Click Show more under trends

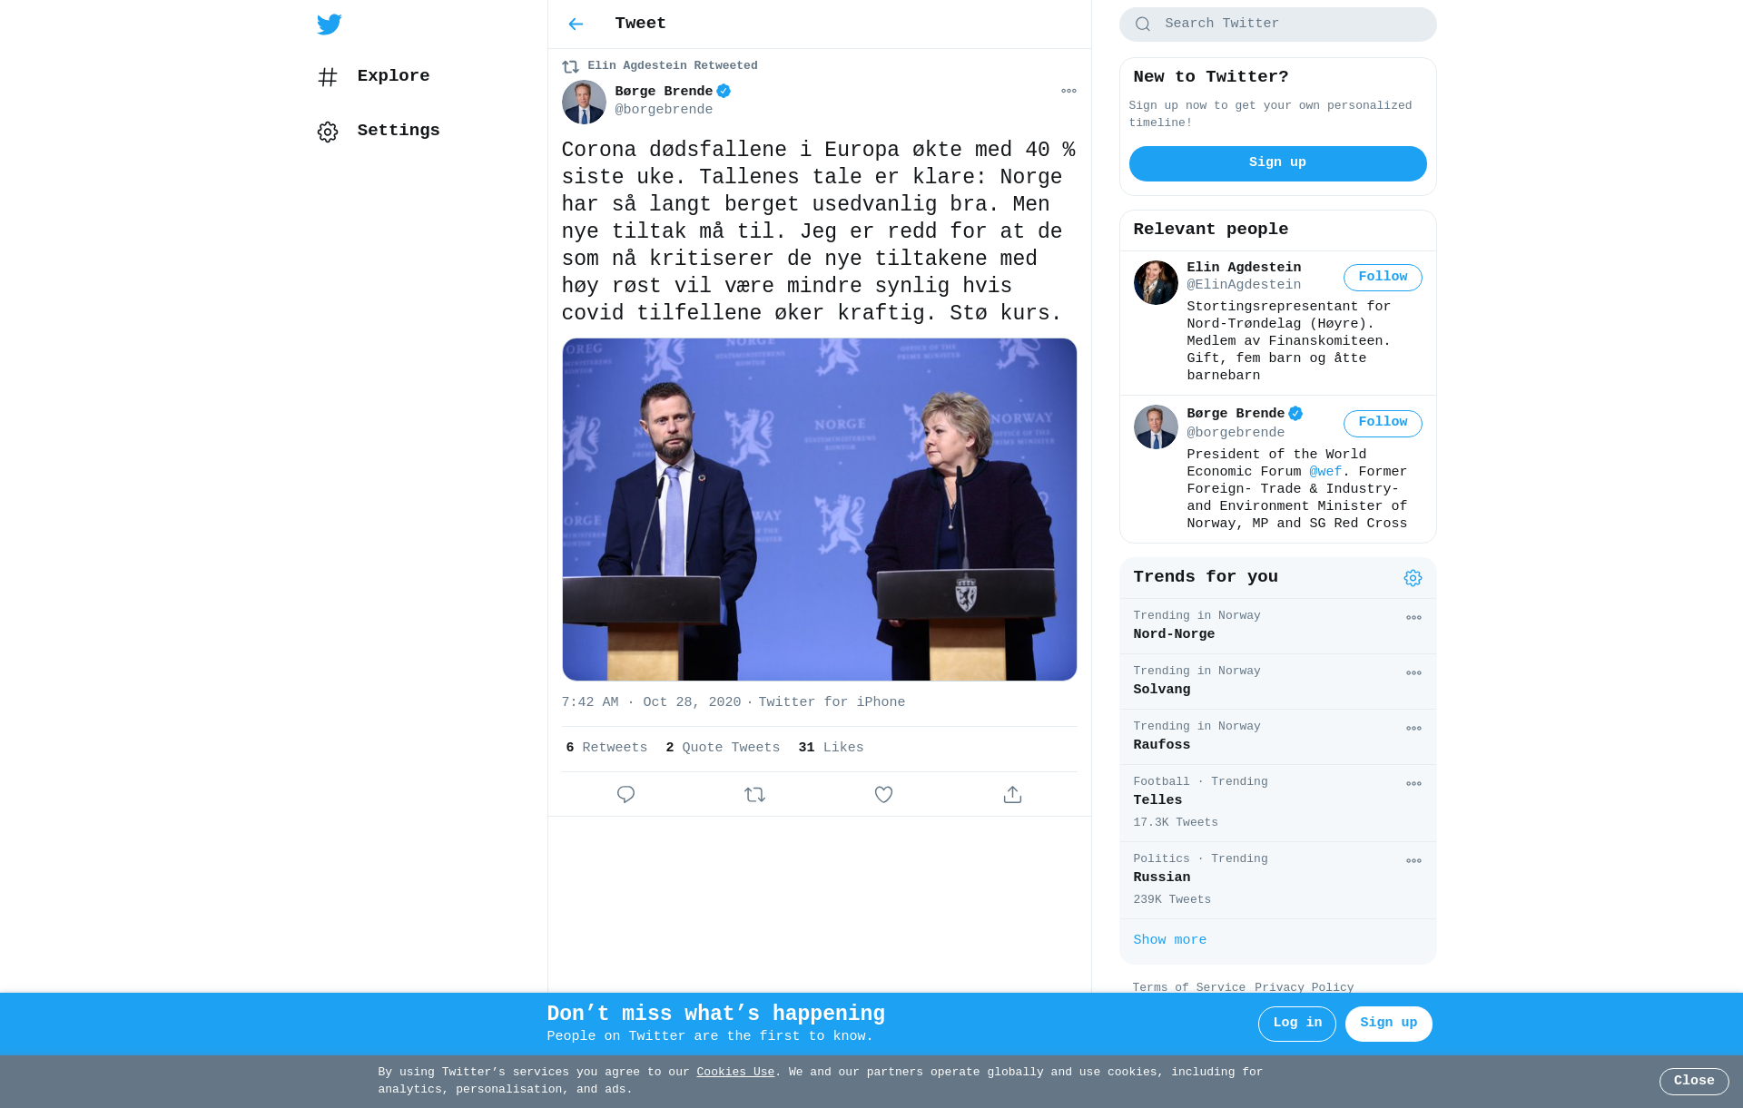point(1169,940)
